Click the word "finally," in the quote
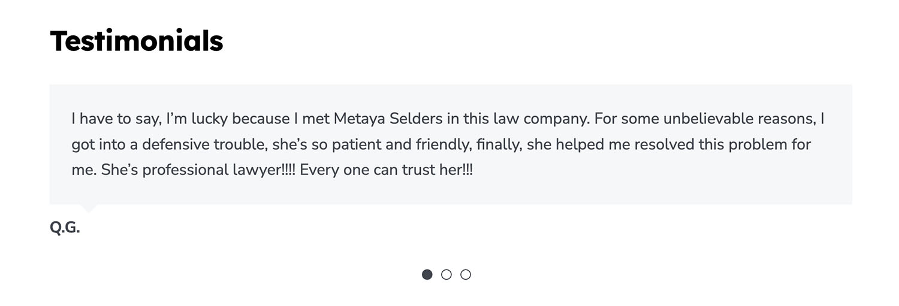 click(495, 144)
